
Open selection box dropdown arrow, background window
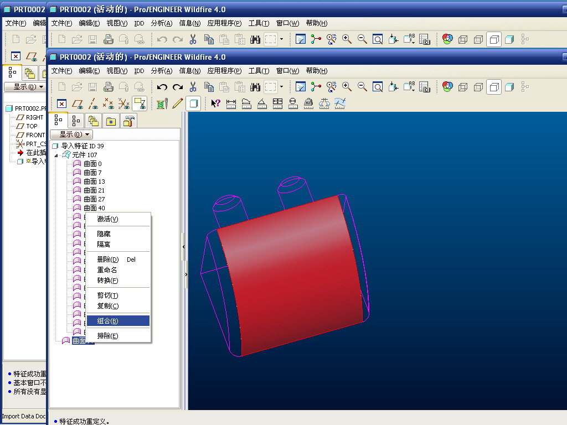point(281,39)
